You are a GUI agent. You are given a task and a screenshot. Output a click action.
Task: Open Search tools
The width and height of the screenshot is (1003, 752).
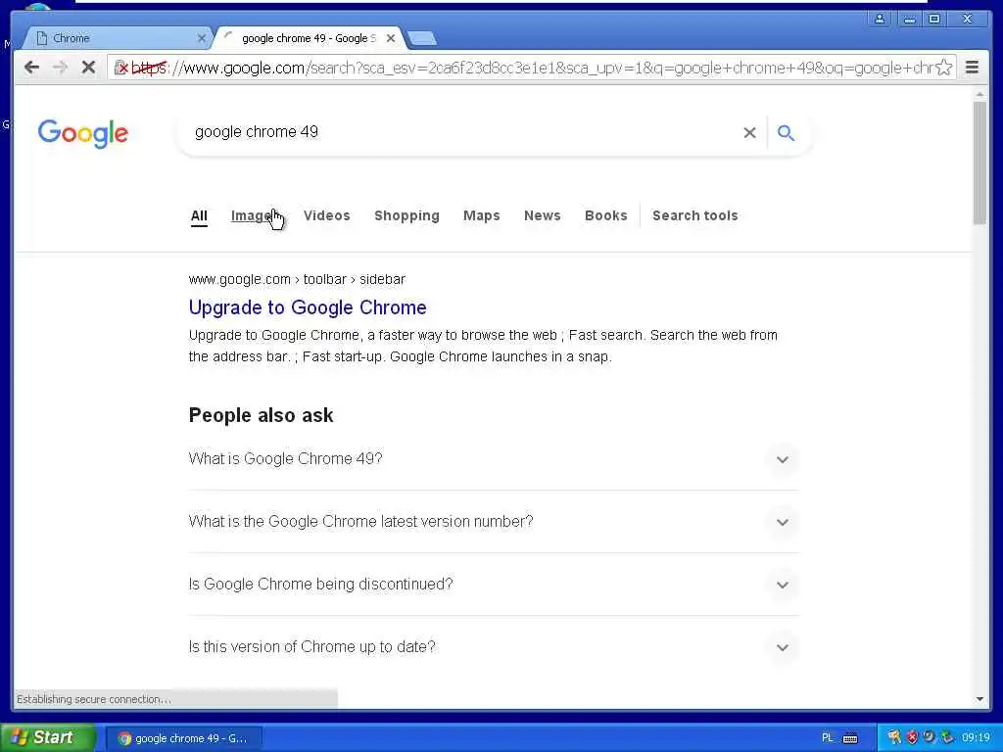click(695, 216)
